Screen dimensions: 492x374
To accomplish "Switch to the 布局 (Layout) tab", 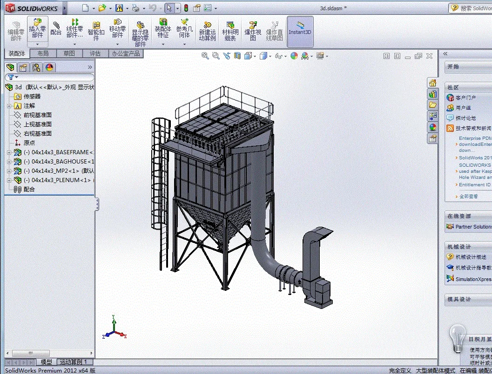I will [x=43, y=53].
